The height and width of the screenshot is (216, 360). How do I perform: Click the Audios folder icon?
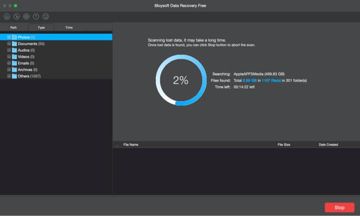(14, 50)
